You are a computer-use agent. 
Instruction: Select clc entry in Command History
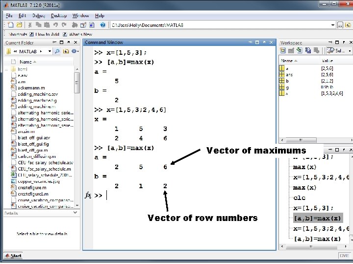point(300,198)
